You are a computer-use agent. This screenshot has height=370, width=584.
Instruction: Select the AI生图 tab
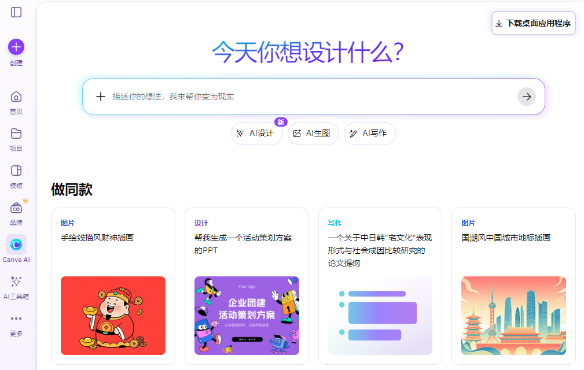click(x=313, y=134)
